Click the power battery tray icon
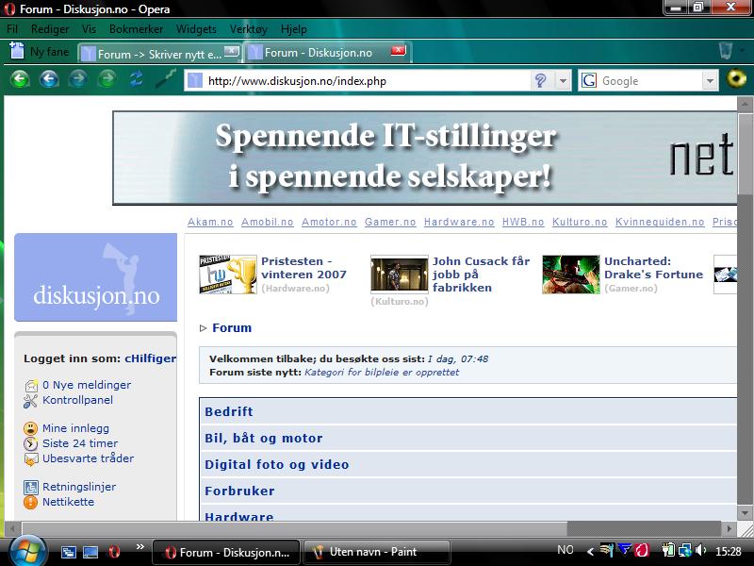Viewport: 754px width, 566px height. point(668,550)
